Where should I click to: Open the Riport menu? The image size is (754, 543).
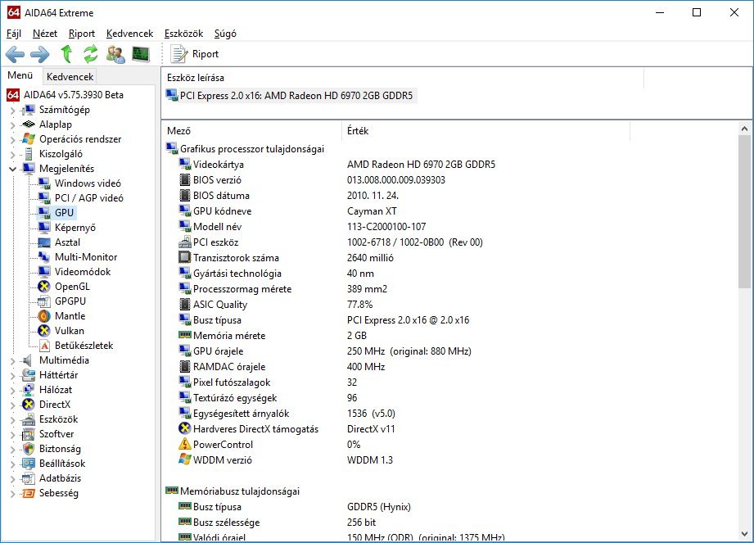[x=82, y=34]
